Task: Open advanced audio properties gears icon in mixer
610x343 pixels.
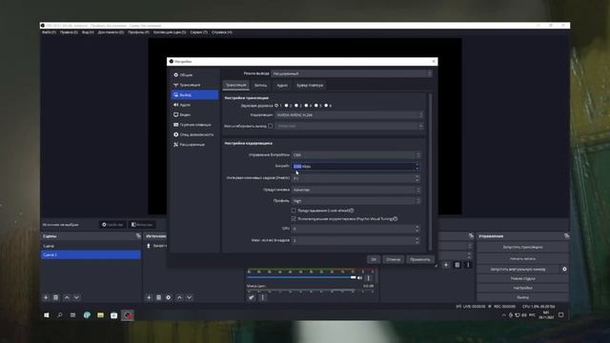Action: point(252,297)
